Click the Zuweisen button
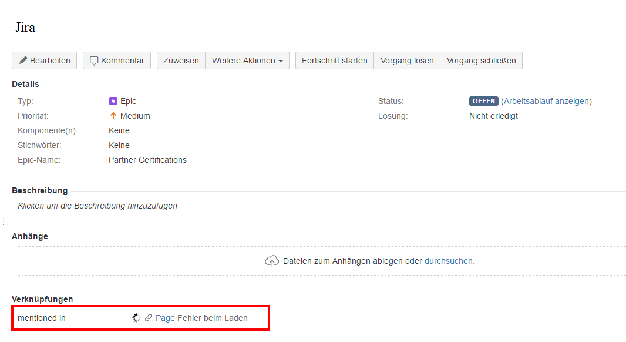This screenshot has width=626, height=342. [x=181, y=61]
